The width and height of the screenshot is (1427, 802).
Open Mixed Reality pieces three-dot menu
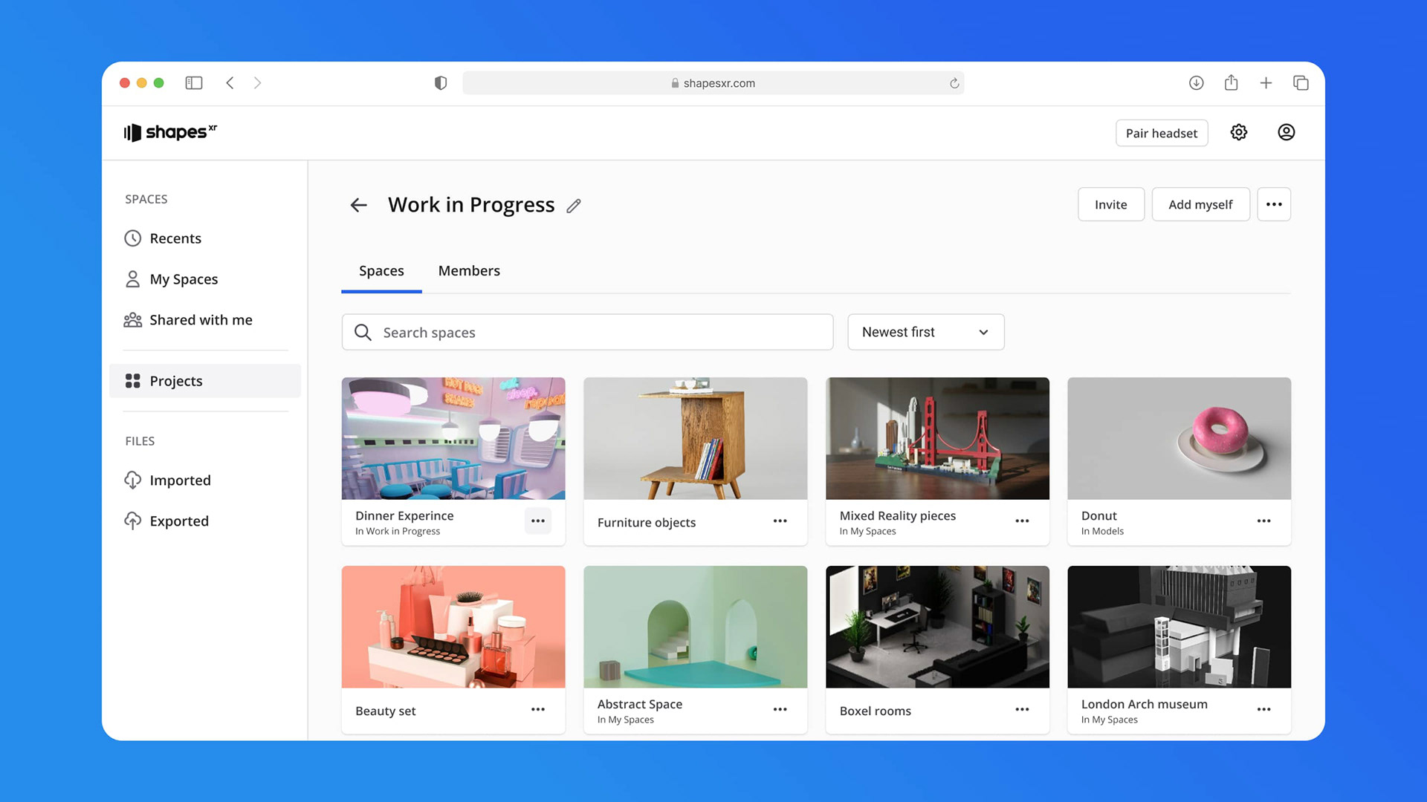[1022, 521]
